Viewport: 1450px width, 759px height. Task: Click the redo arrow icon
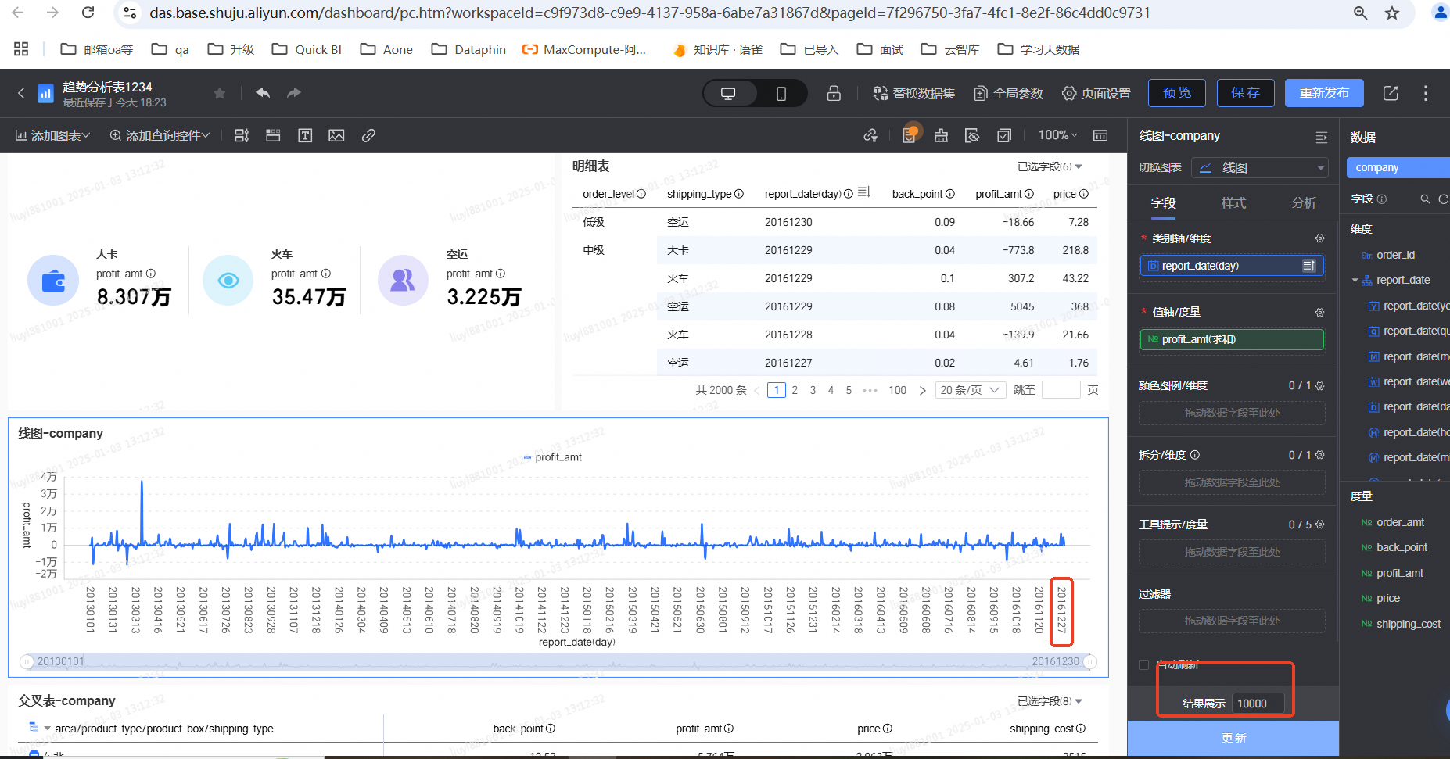click(x=294, y=93)
